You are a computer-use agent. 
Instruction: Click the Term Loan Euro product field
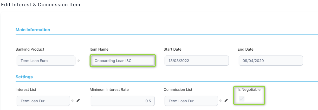(x=46, y=61)
